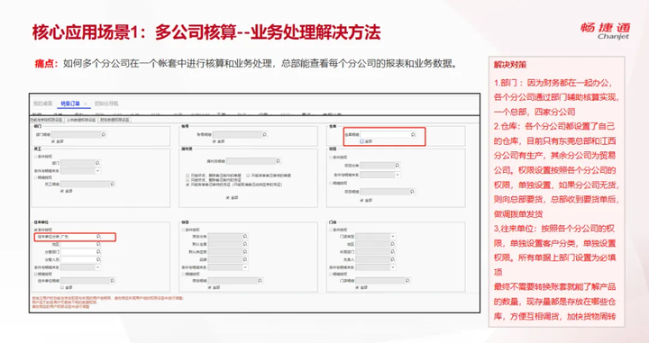
Task: Open lookup for 存货明细 field
Action: [260, 281]
